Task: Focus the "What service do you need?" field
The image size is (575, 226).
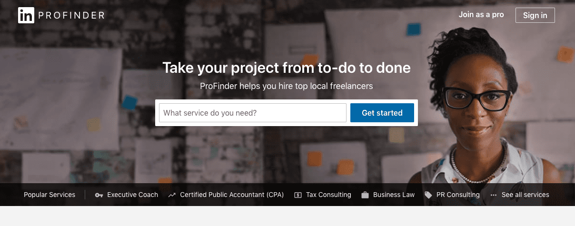Action: [253, 113]
